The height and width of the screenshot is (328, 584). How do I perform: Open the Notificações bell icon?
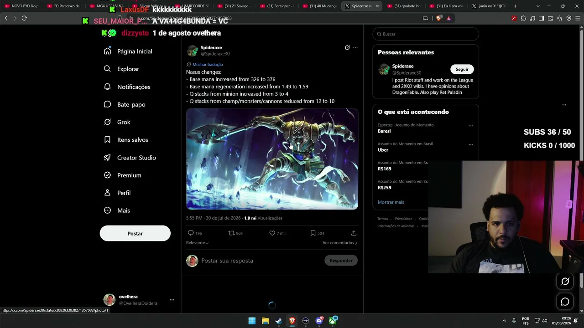[107, 87]
